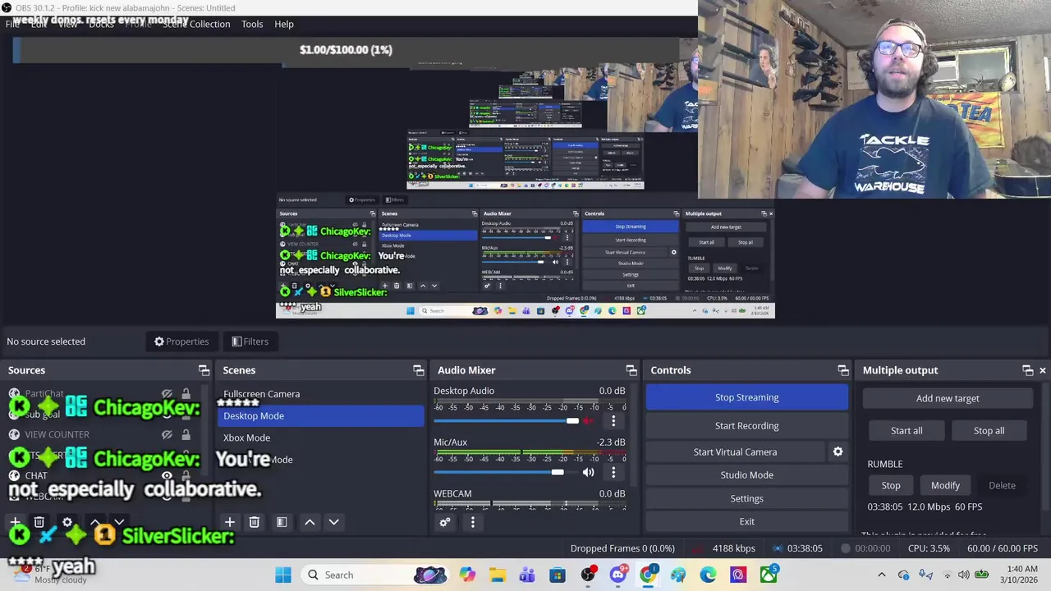Open the Docks menu

tap(101, 24)
